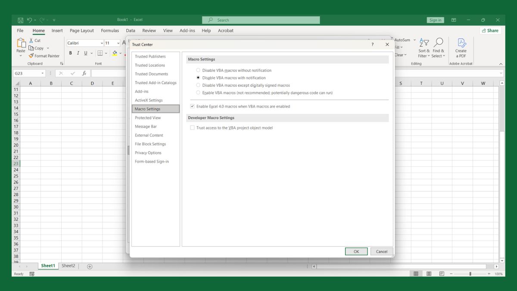Click OK in Trust Center dialog
517x291 pixels.
coord(356,251)
